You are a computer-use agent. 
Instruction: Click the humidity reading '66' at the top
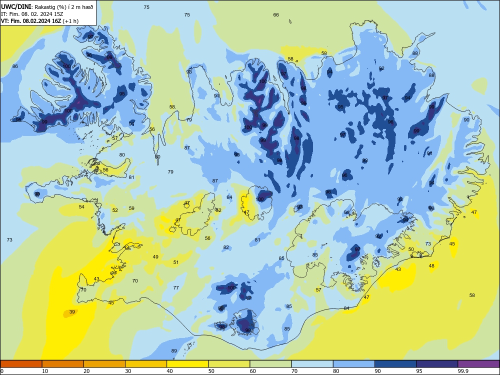pos(276,14)
